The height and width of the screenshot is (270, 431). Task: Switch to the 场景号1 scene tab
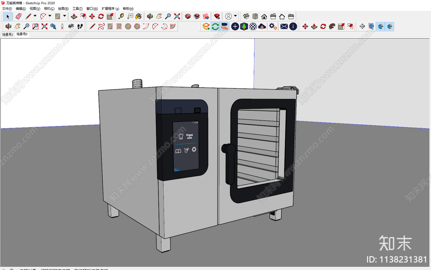(8, 35)
